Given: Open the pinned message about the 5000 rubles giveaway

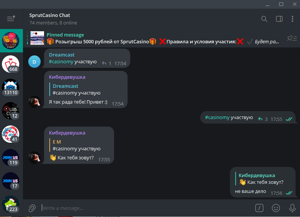Looking at the screenshot, I should (158, 38).
